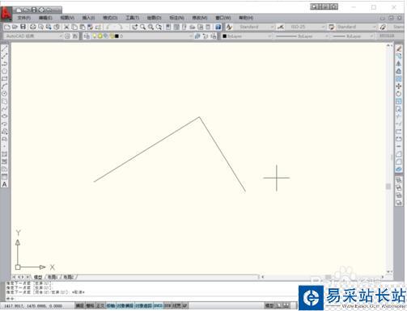This screenshot has width=407, height=311.
Task: Click the New drawing icon
Action: pyautogui.click(x=7, y=27)
